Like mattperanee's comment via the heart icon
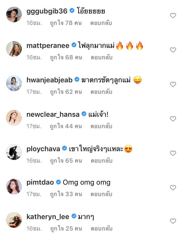The height and width of the screenshot is (243, 187). pos(173,49)
